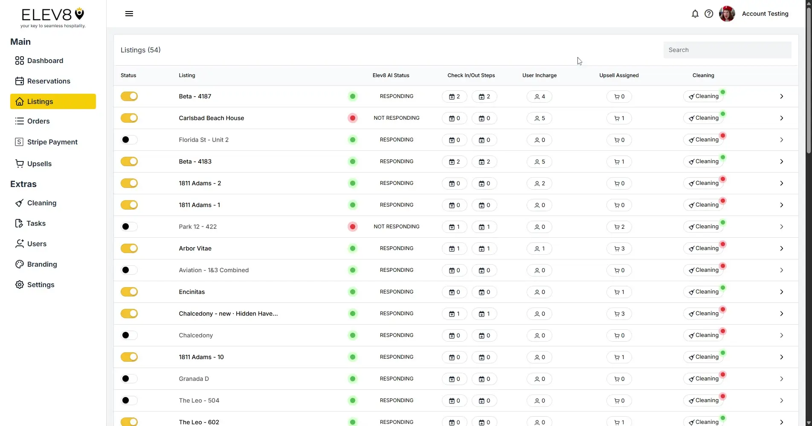Click the check-in calendar icon for Beta - 4187
The image size is (812, 426).
[x=454, y=96]
